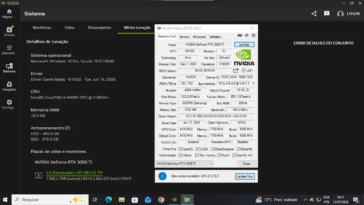Click the monitor number 1 box
Viewport: 364px width, 205px height.
tap(39, 176)
